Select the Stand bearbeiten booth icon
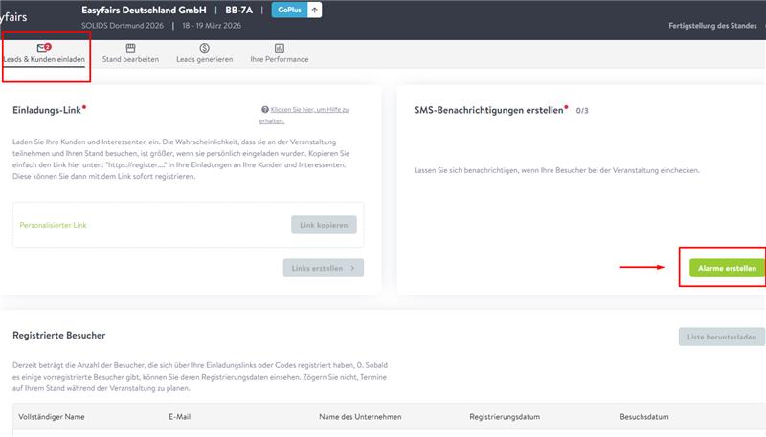Screen dimensions: 766x437 pos(130,47)
